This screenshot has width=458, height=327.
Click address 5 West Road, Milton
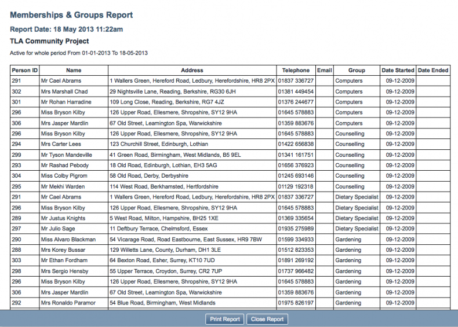pos(164,218)
